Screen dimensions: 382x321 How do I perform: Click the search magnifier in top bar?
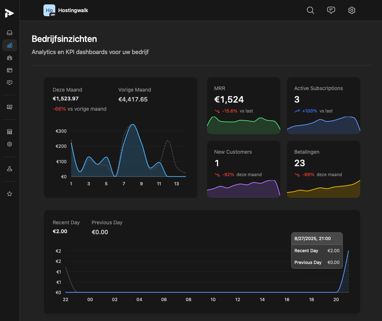pos(311,10)
